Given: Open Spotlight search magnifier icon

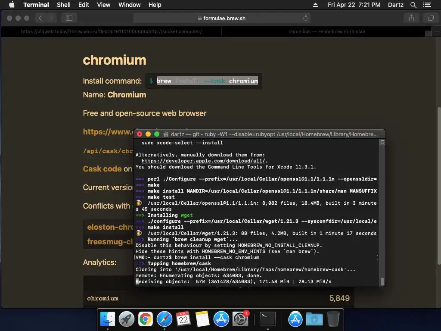Looking at the screenshot, I should click(x=413, y=5).
